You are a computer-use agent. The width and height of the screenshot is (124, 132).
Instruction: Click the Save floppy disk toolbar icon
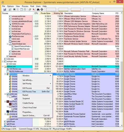(x=4, y=9)
